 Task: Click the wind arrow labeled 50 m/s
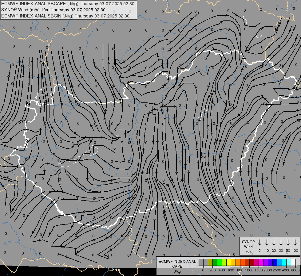coord(288,242)
